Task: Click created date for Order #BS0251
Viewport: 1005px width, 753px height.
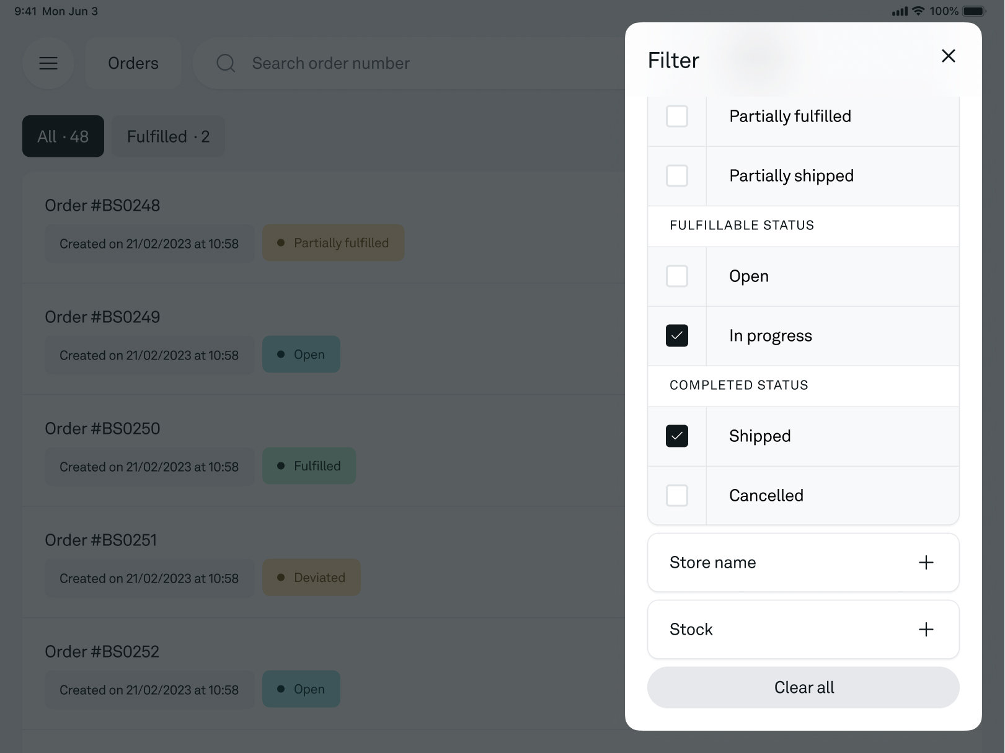Action: point(149,578)
